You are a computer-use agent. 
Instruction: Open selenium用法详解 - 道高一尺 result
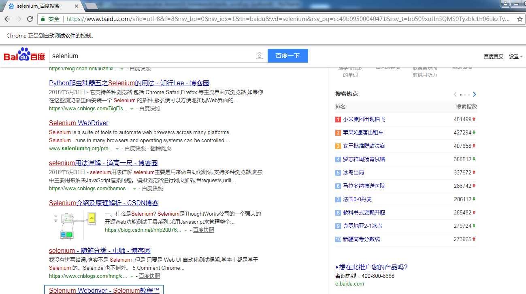(x=103, y=163)
